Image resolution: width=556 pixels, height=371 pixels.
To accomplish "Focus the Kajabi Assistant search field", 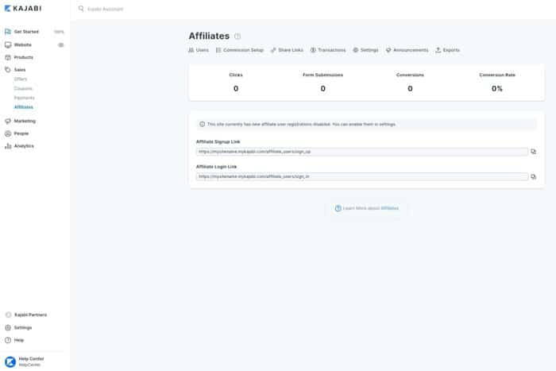I will pos(106,9).
